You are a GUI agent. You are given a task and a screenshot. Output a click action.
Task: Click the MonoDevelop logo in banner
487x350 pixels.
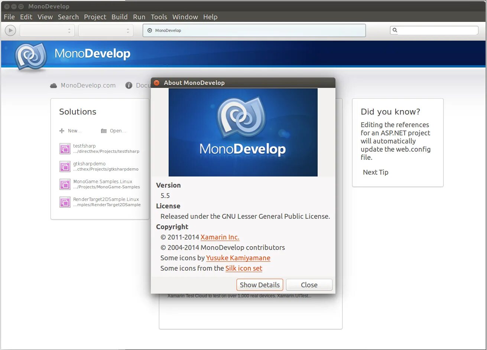(x=31, y=56)
